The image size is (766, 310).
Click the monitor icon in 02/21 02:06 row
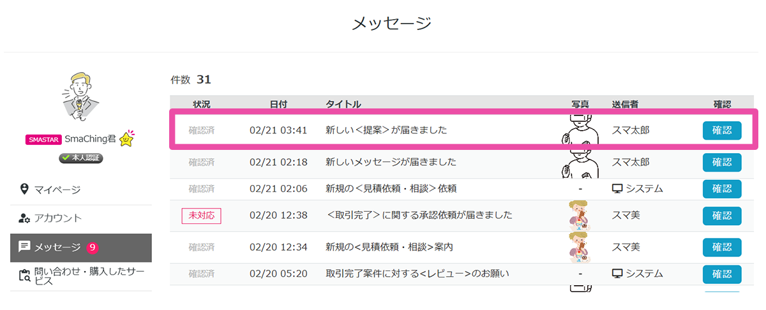pyautogui.click(x=617, y=189)
